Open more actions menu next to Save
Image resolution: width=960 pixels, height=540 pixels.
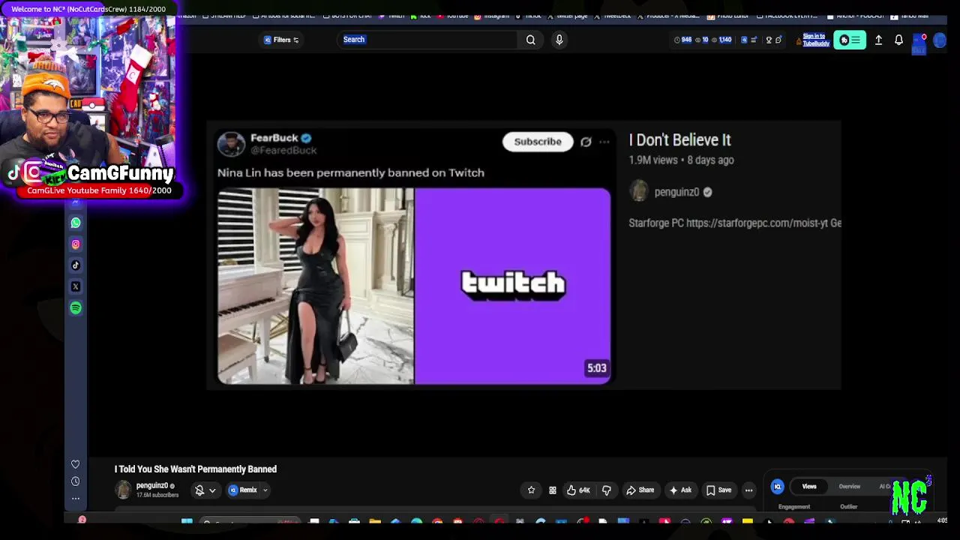[748, 490]
